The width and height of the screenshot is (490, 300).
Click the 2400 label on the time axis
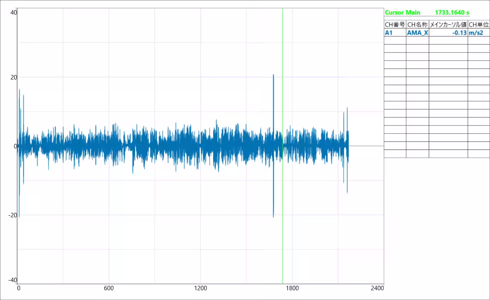click(378, 288)
